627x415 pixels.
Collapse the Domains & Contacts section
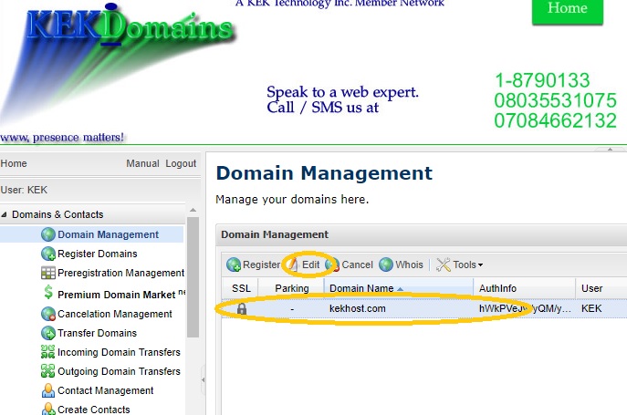[x=5, y=215]
